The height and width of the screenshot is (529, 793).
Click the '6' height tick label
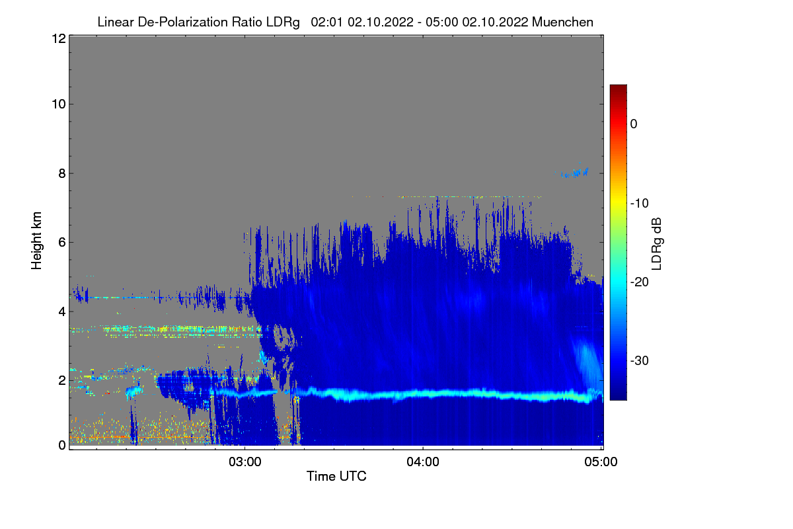pos(61,242)
